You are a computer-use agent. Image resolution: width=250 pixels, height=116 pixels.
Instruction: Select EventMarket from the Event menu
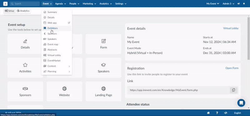pyautogui.click(x=57, y=61)
